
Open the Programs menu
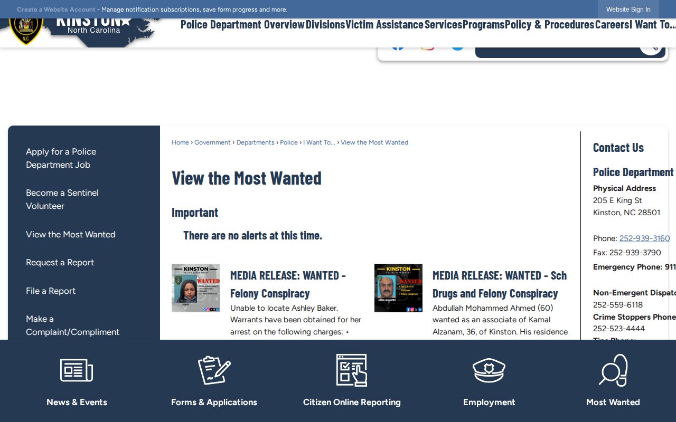click(x=483, y=24)
